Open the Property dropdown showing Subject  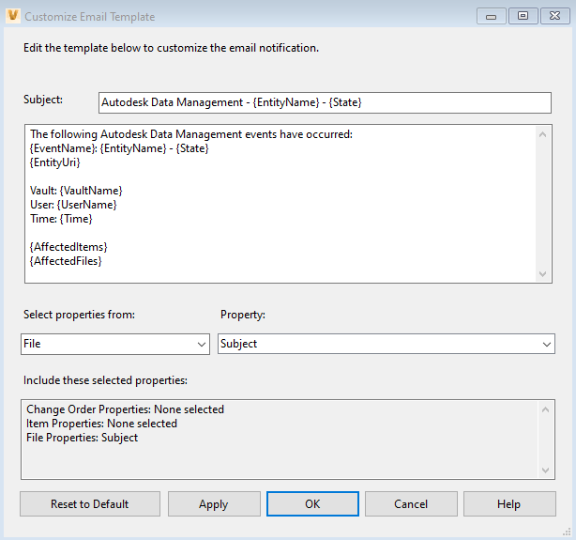tap(387, 344)
